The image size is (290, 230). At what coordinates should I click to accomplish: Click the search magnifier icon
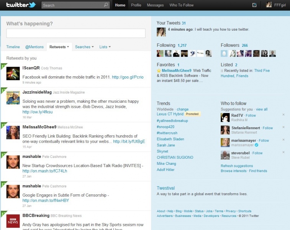click(x=106, y=5)
